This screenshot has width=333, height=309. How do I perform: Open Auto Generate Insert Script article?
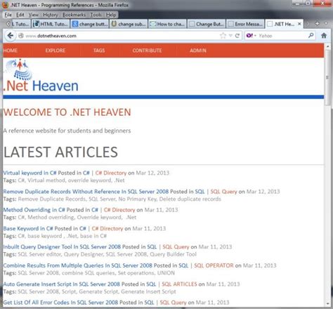(62, 284)
